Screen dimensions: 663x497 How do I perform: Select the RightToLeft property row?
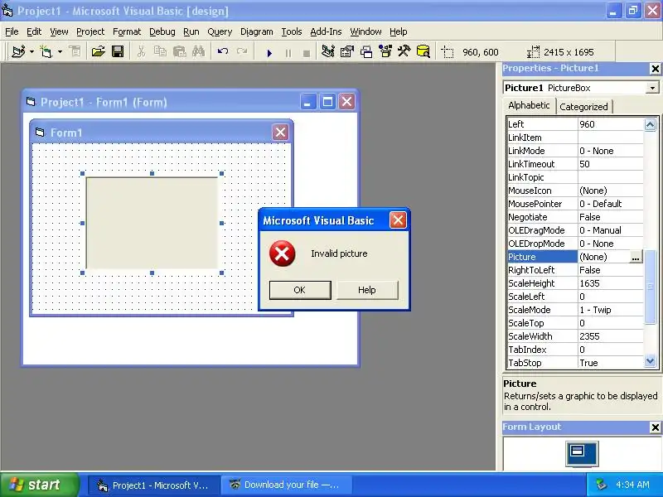click(x=575, y=270)
